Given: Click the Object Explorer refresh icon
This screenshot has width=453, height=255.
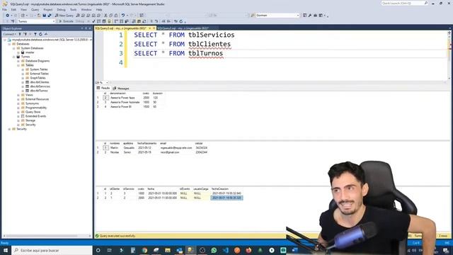Looking at the screenshot, I should [x=40, y=34].
